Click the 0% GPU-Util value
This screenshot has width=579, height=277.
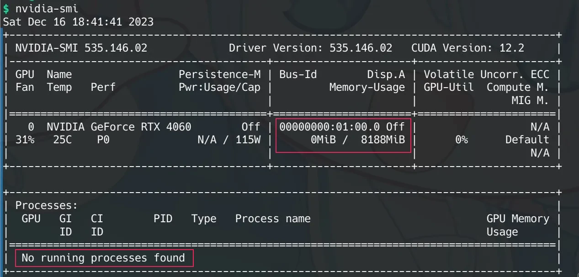tap(461, 140)
